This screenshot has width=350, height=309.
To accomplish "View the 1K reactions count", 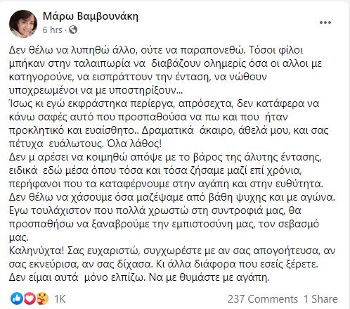I will pos(60,299).
